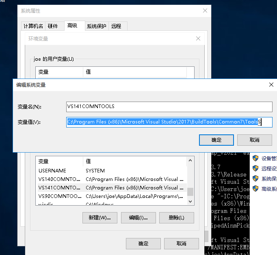Click the shield icon beside 远程设置

255,168
